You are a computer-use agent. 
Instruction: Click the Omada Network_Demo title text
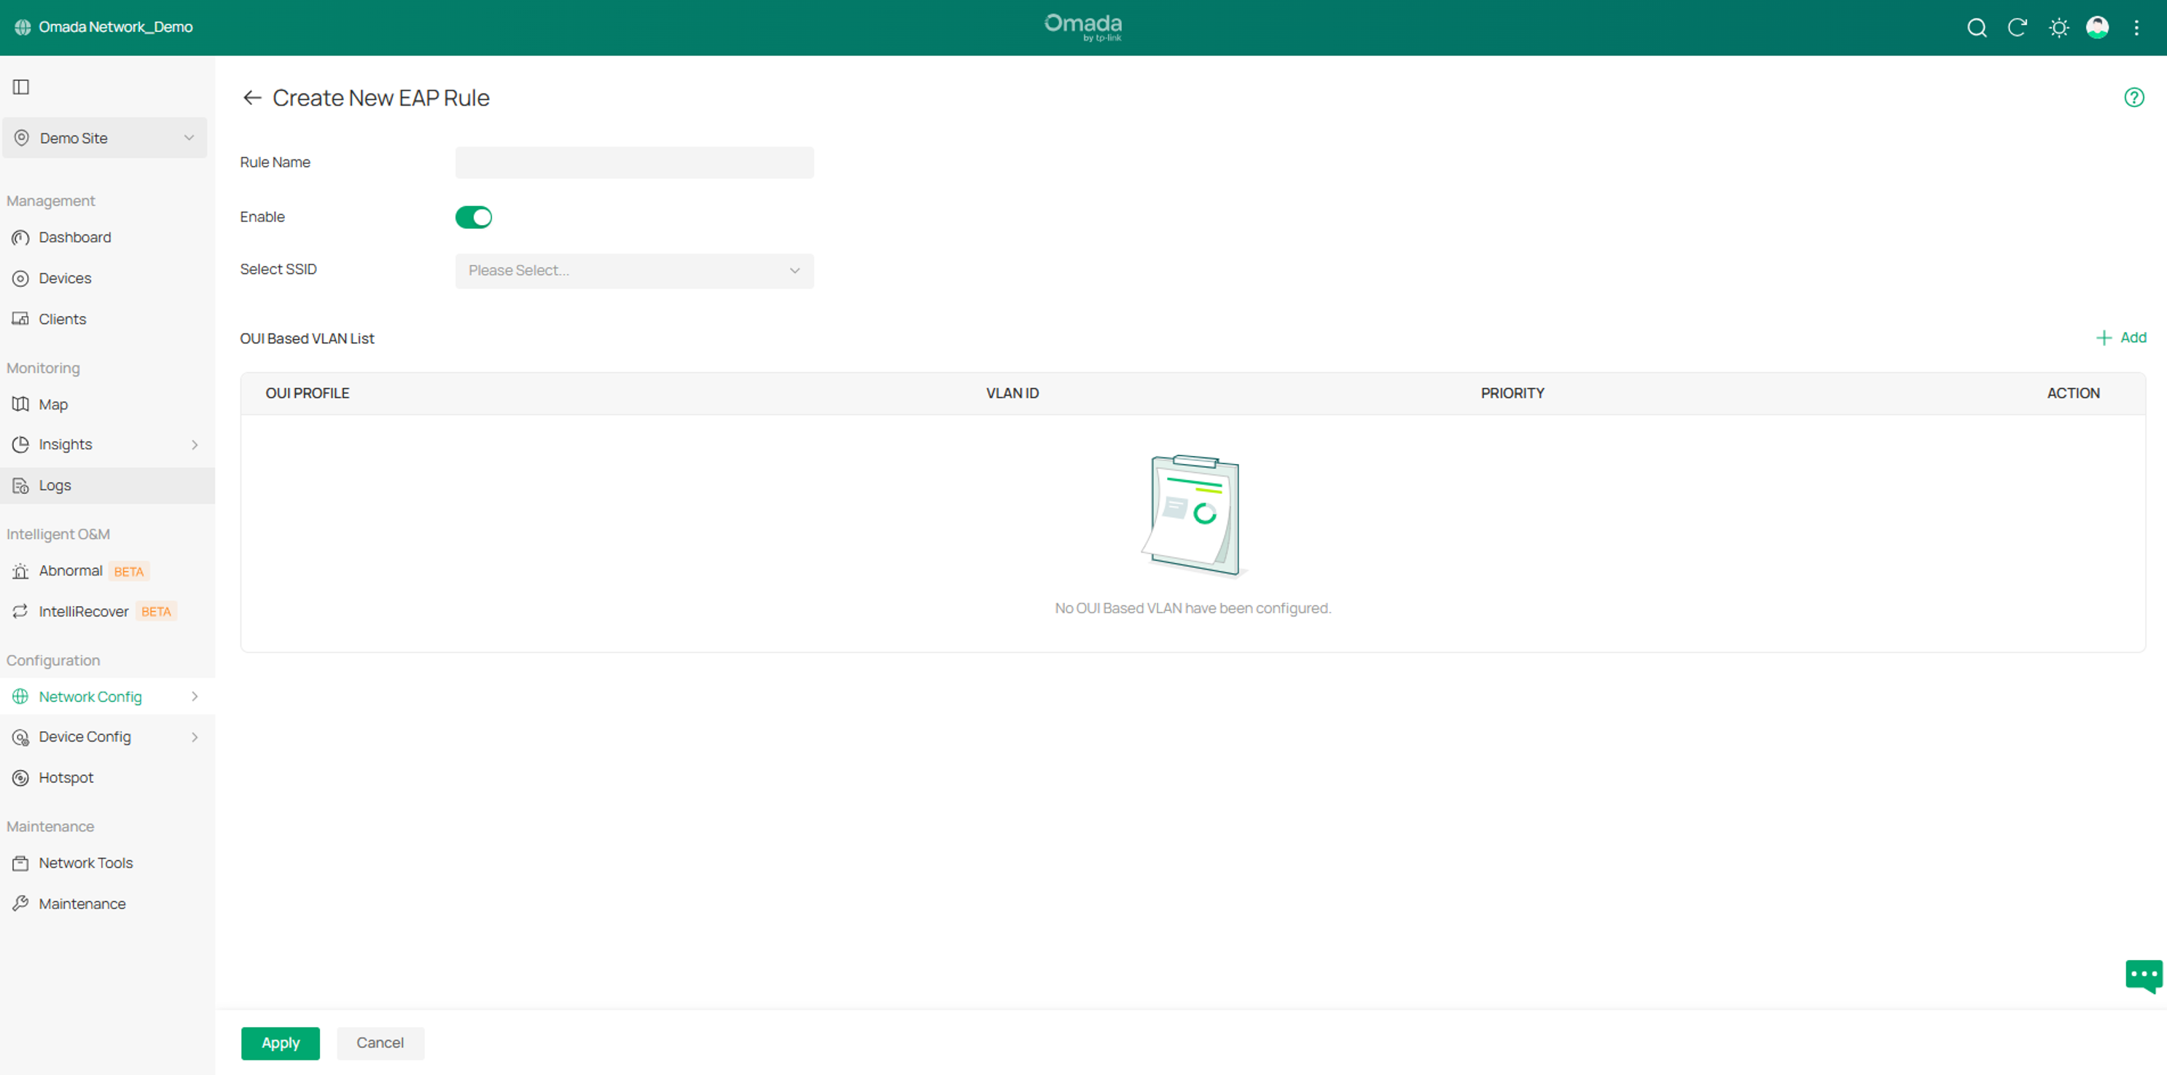[x=116, y=27]
